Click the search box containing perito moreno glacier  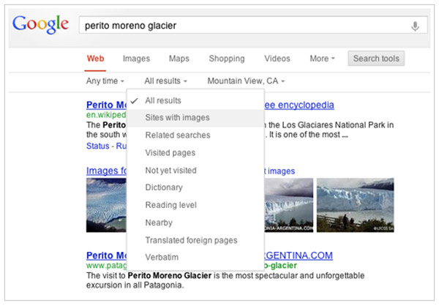tap(253, 25)
